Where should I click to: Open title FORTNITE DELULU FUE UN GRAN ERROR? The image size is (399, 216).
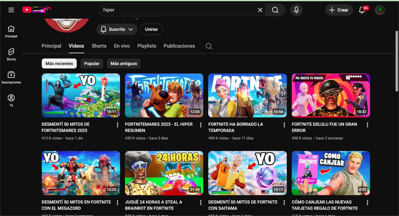click(325, 127)
